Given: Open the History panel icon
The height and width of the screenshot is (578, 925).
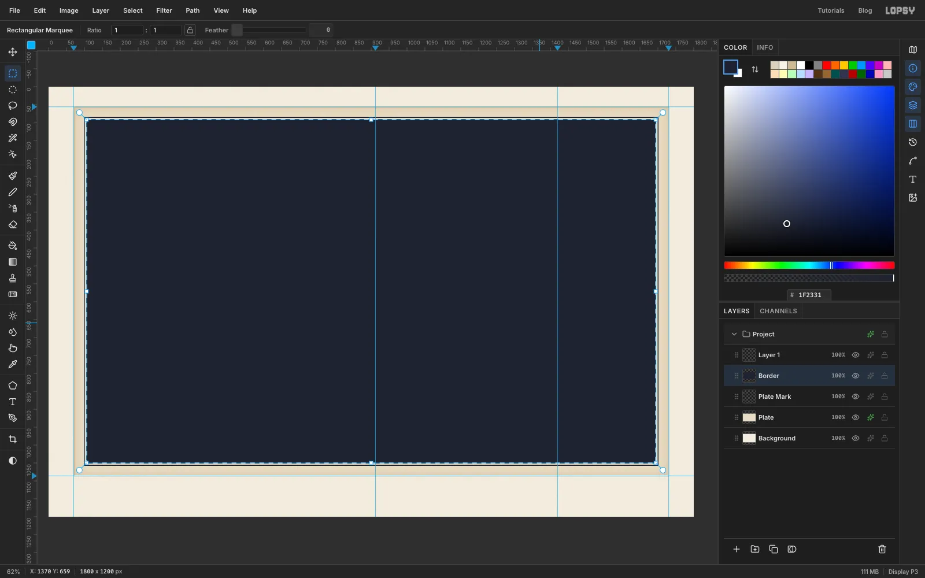Looking at the screenshot, I should click(913, 142).
